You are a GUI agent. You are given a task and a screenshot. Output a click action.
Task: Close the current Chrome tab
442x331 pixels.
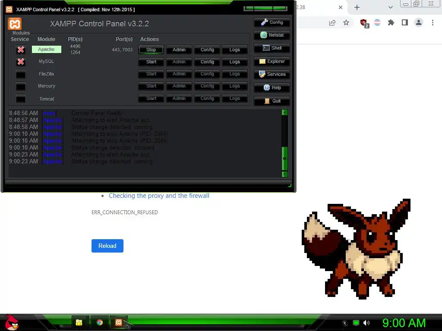pos(341,7)
